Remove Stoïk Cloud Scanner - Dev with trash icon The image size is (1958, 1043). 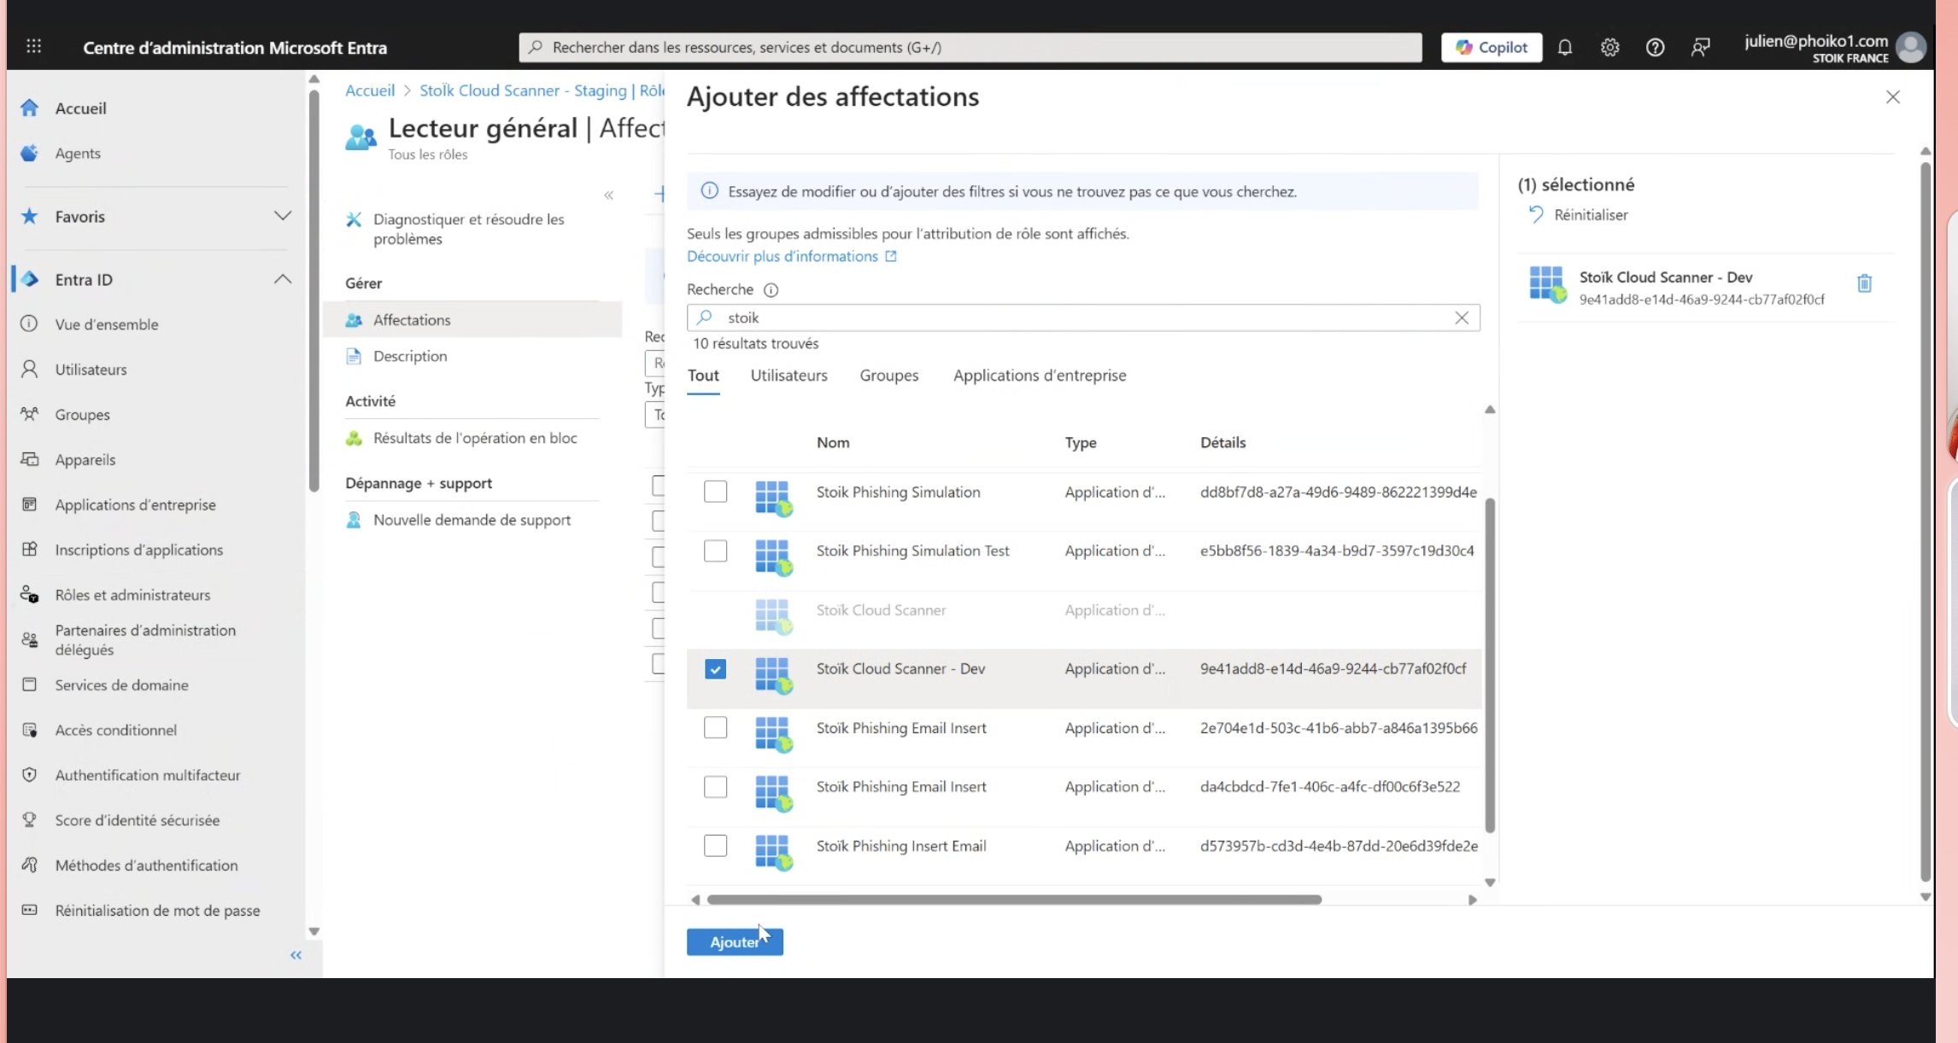click(1864, 283)
